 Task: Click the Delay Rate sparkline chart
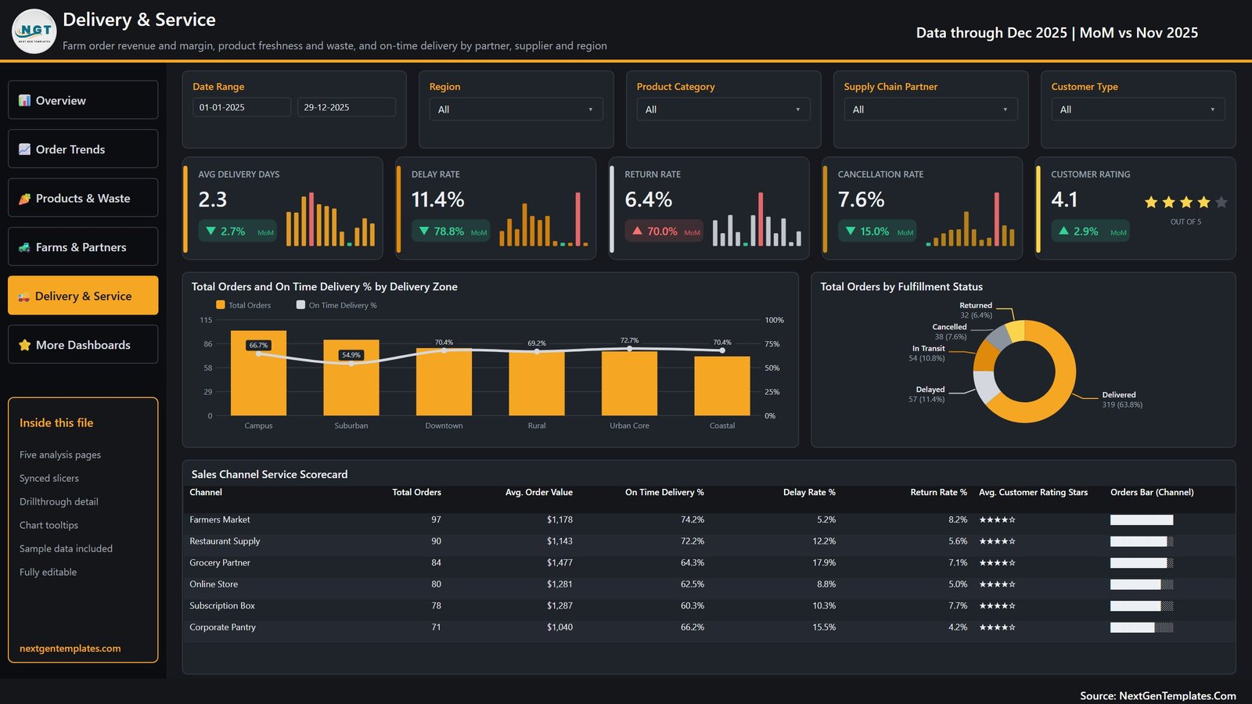[x=544, y=219]
